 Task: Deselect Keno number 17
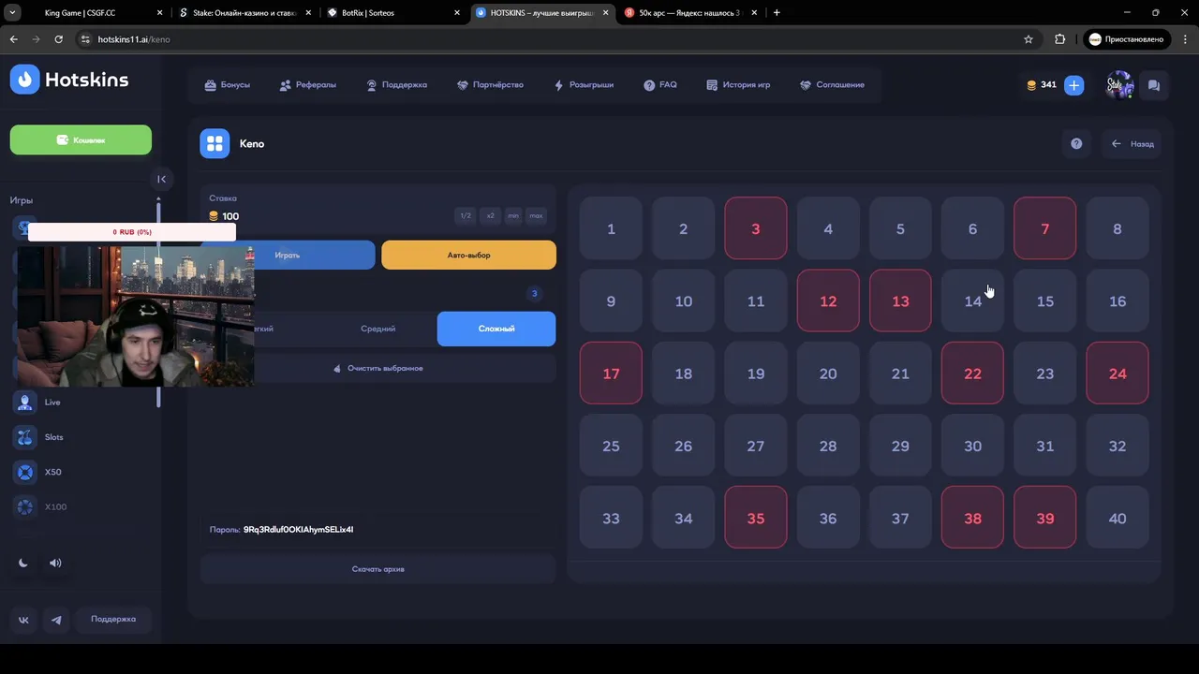611,373
